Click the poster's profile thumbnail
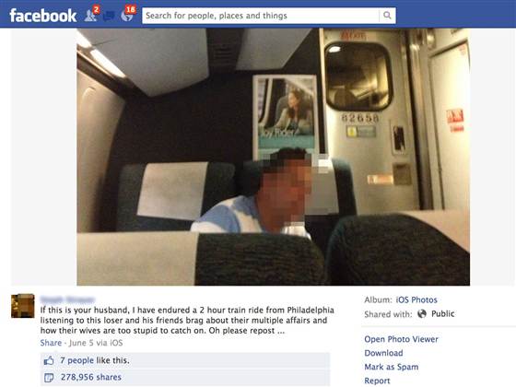 23,306
